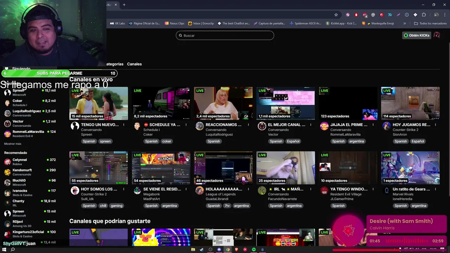The width and height of the screenshot is (450, 253).
Task: Open Spreen's 15 mil espectadores stream thumbnail
Action: 98,103
